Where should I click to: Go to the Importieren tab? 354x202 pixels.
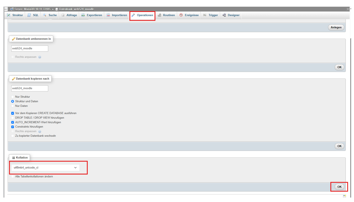click(x=117, y=15)
